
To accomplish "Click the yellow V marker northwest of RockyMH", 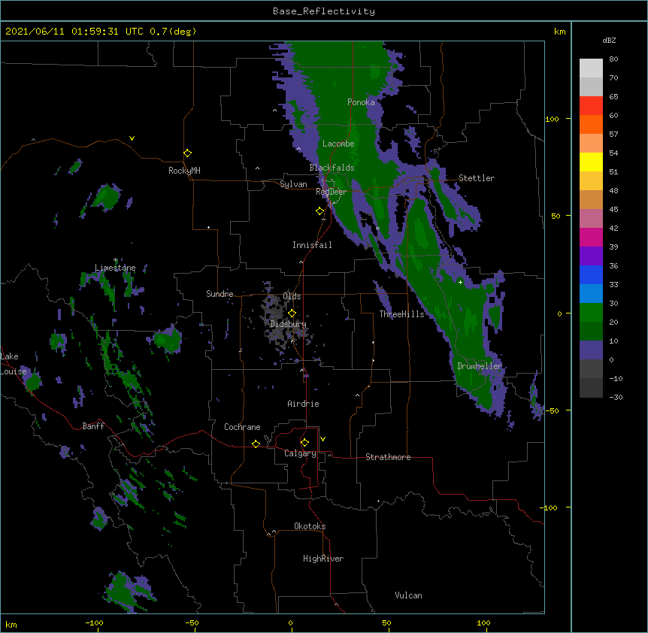I will [x=132, y=138].
